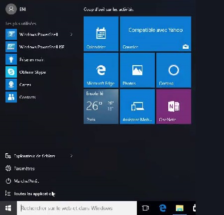Open the Courrier mail tile

[x=155, y=34]
